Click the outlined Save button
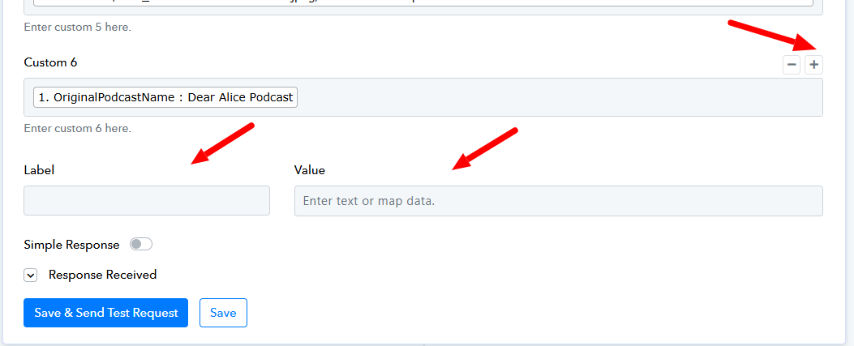854x346 pixels. click(223, 313)
